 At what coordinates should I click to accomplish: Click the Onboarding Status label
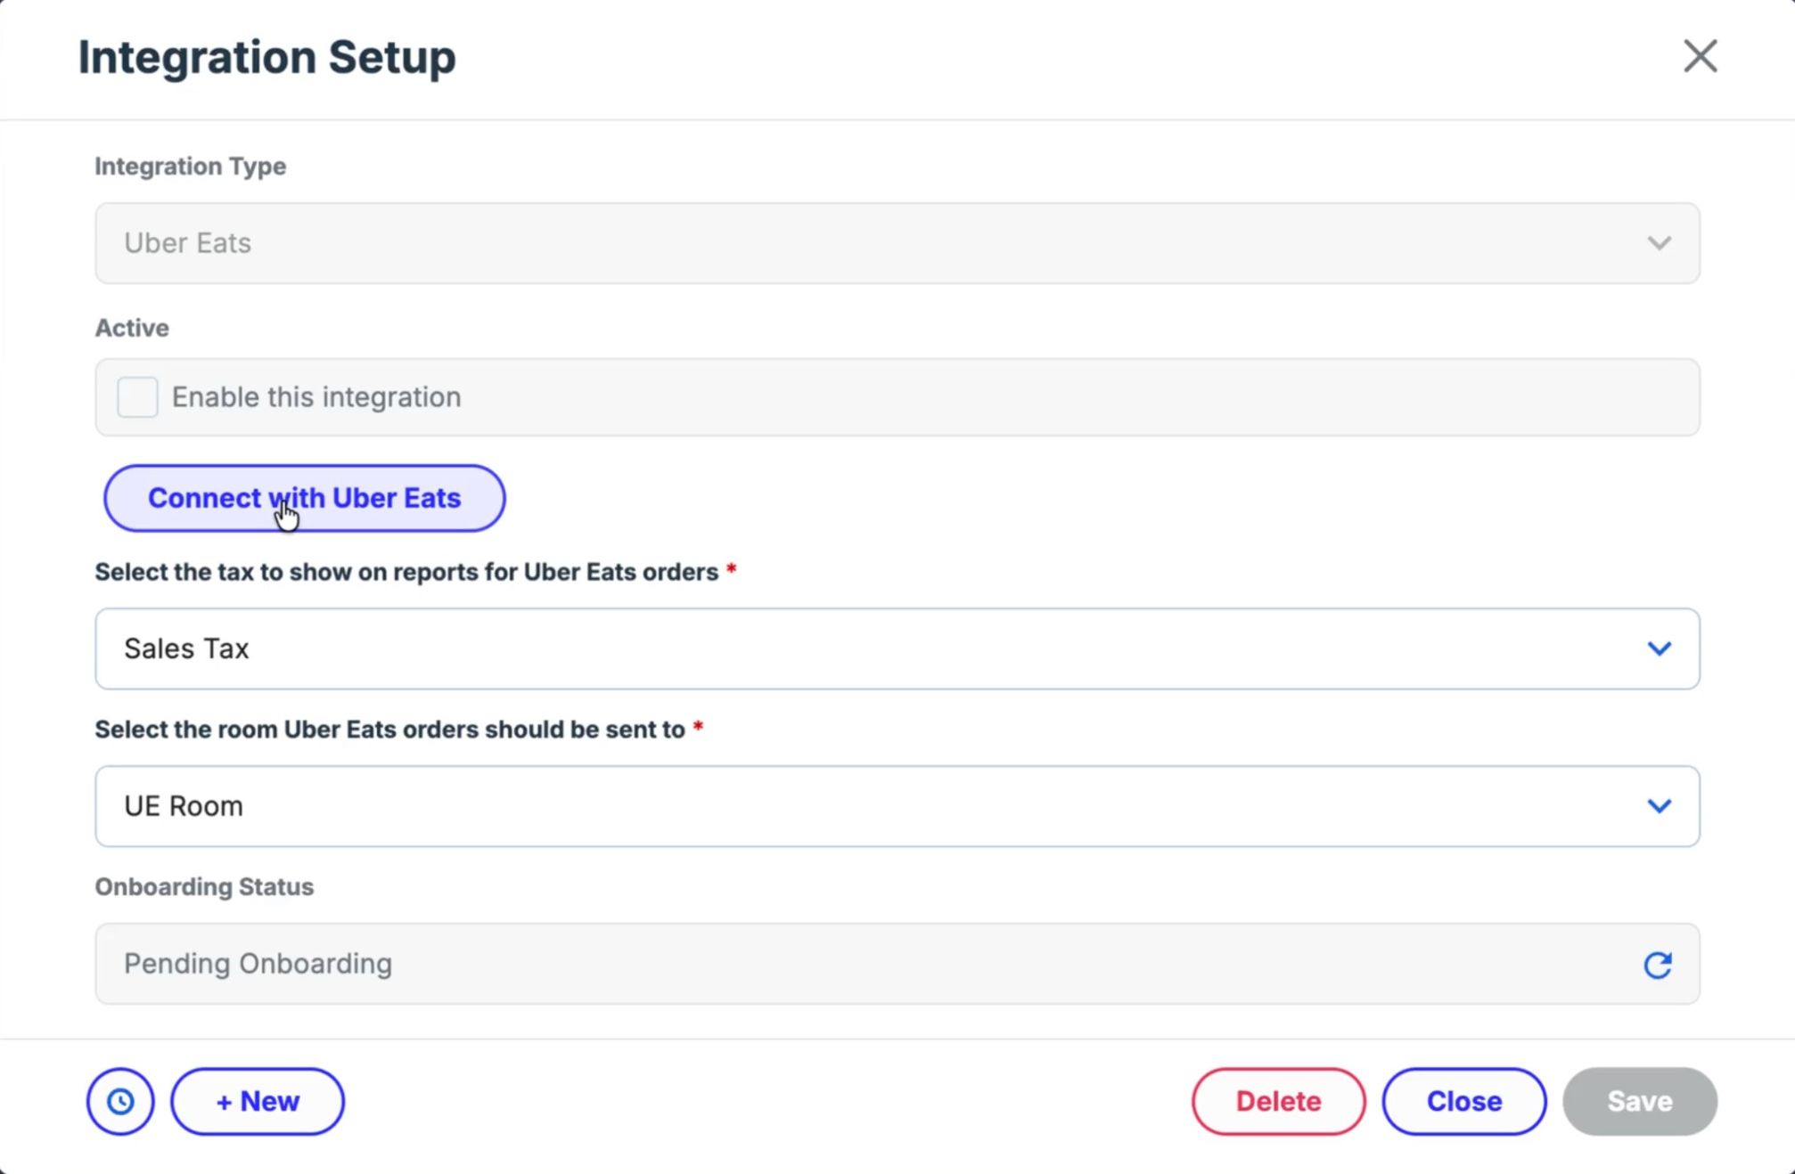204,887
